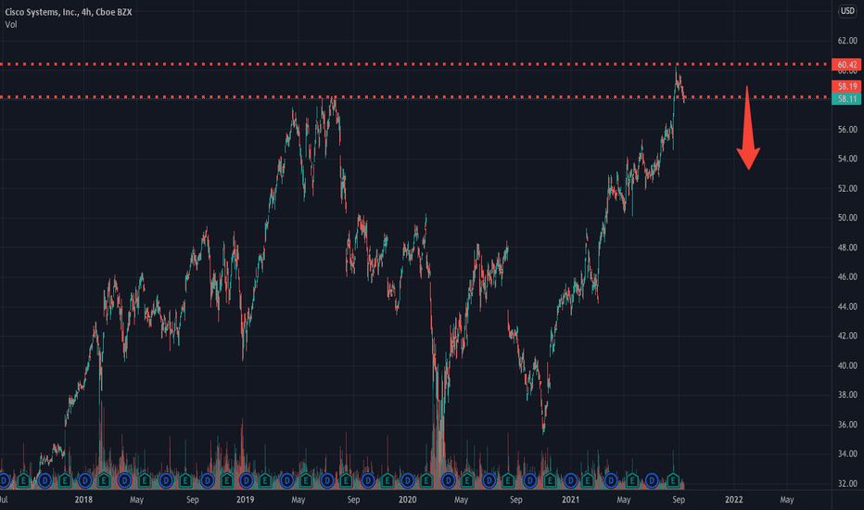Click the 2022 time axis label
This screenshot has height=510, width=864.
click(x=733, y=500)
